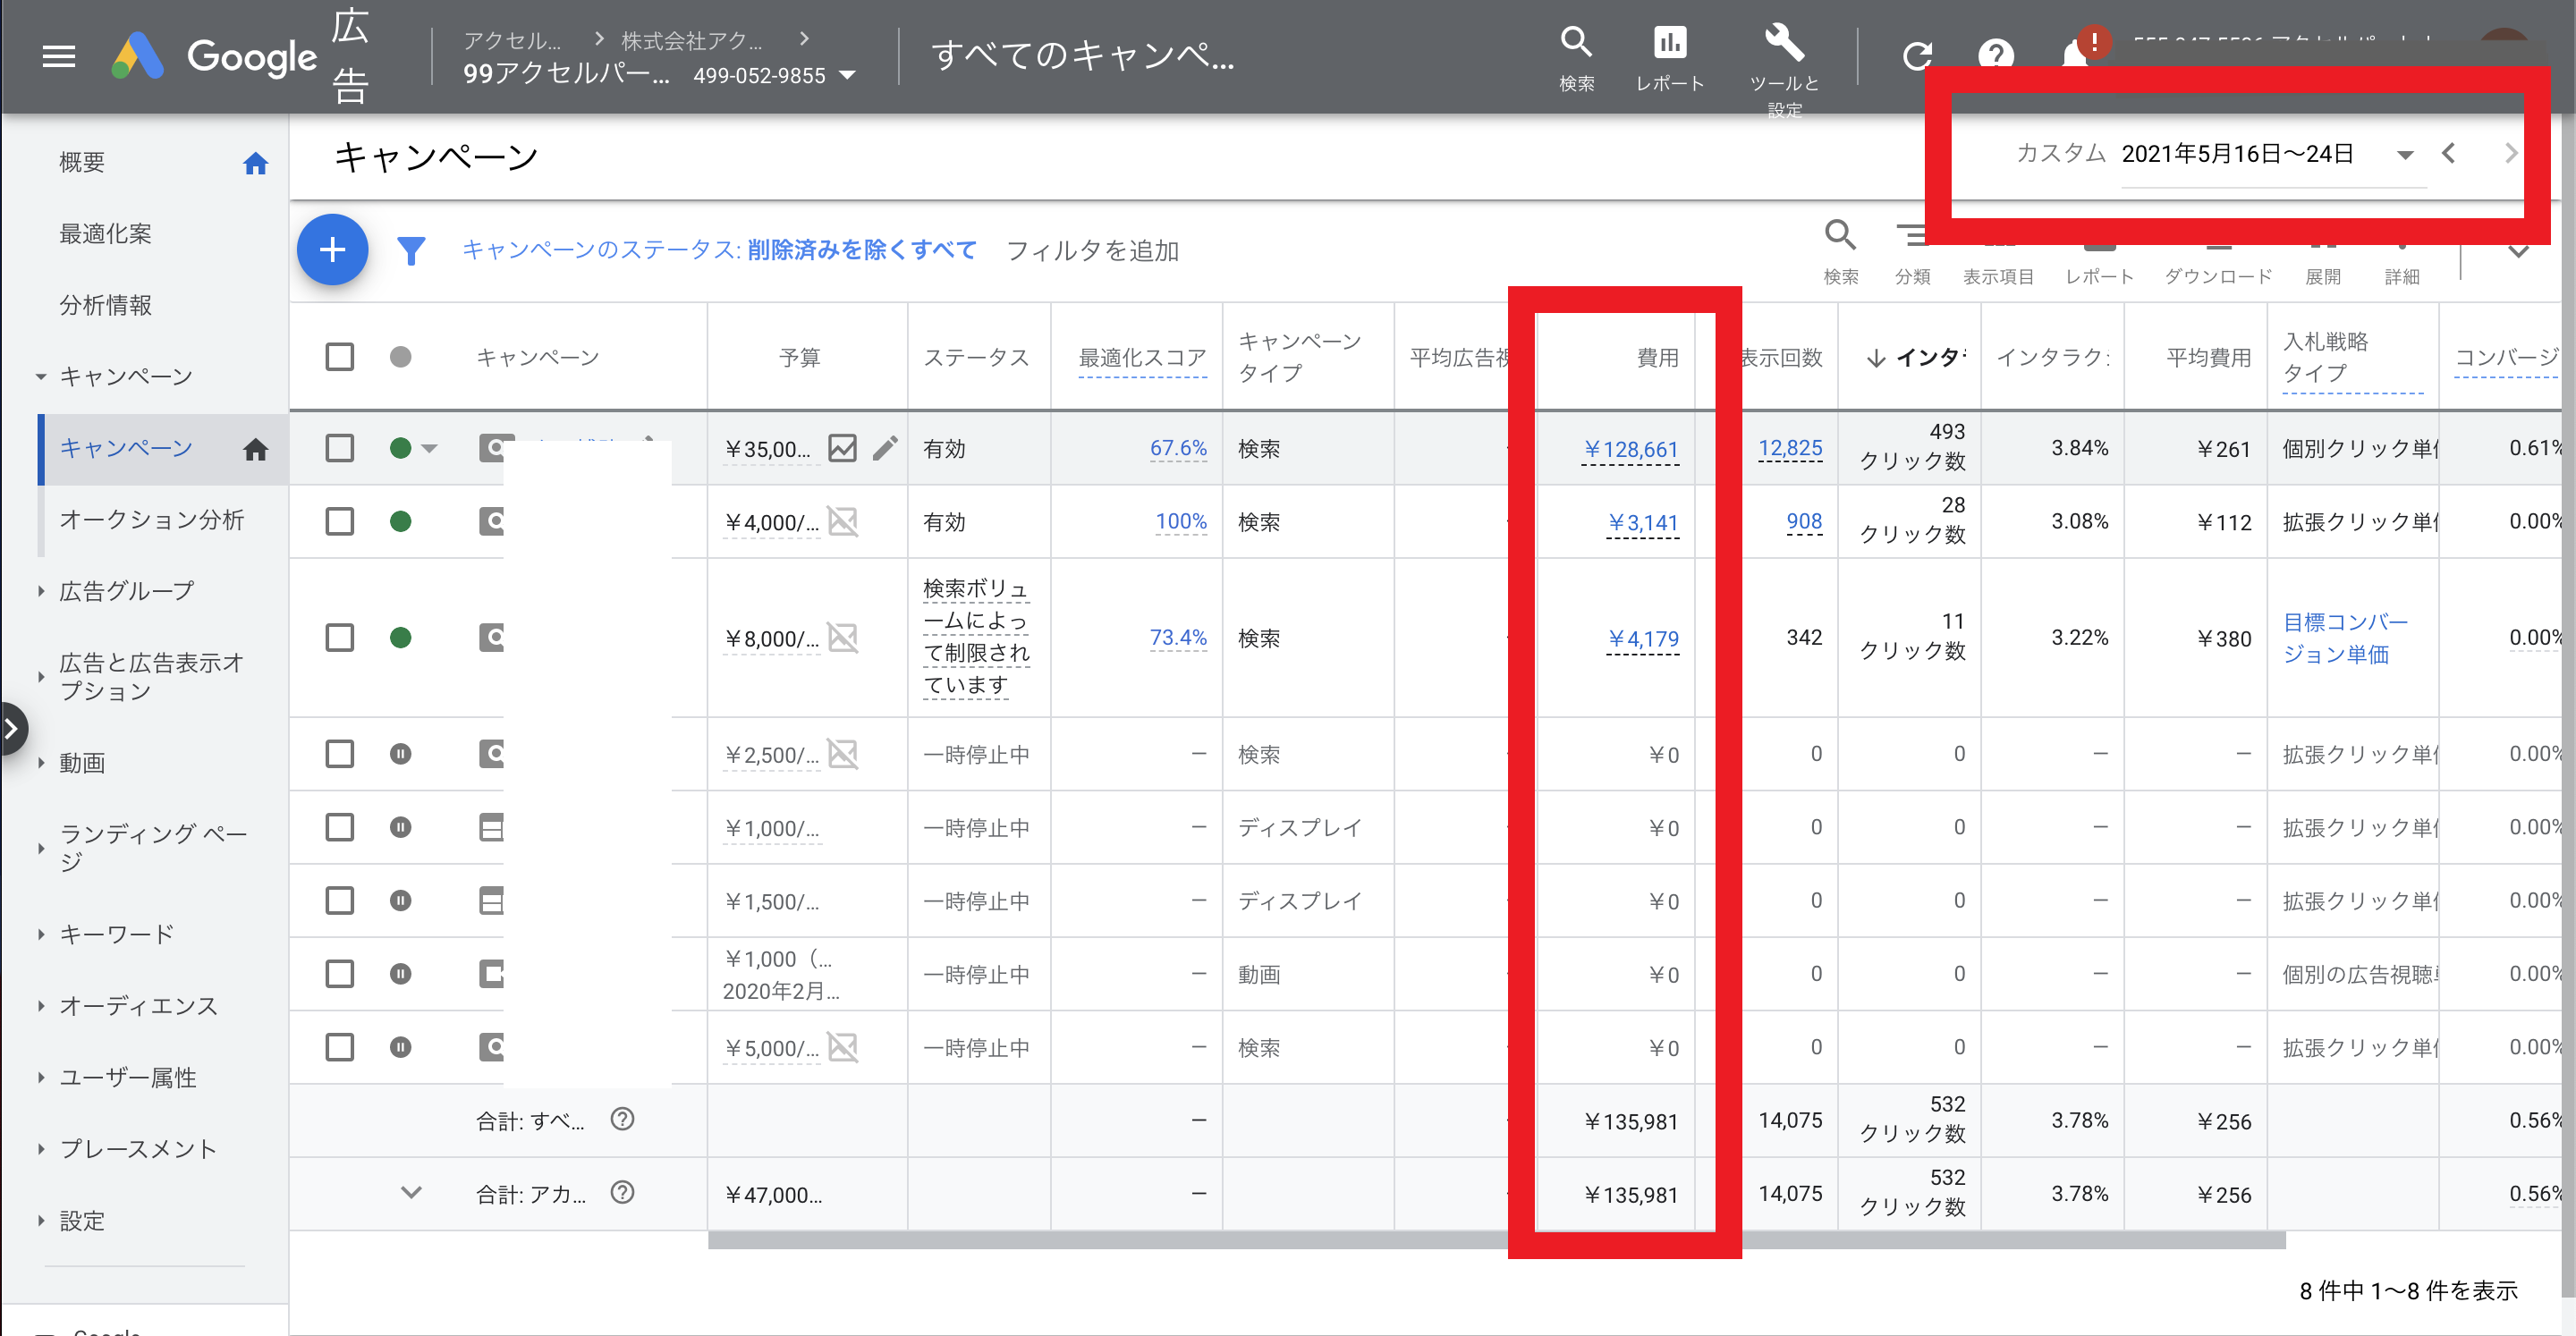Toggle the select-all campaigns header checkbox

tap(340, 357)
